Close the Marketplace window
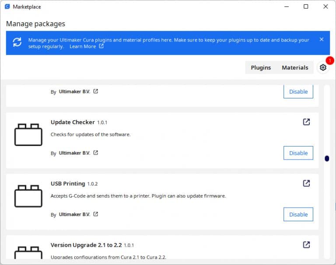336x265 pixels. tap(325, 7)
